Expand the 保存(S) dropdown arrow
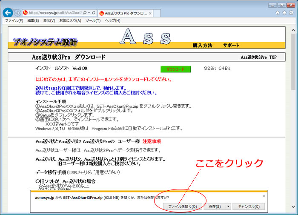The height and width of the screenshot is (215, 298). click(229, 206)
